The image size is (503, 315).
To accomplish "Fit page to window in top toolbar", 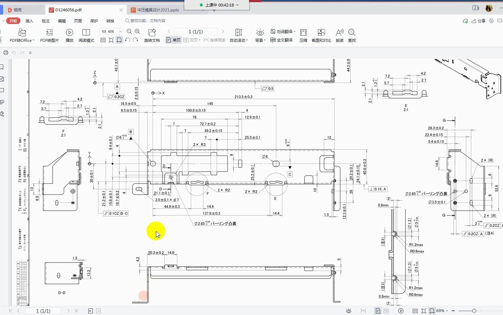I will point(111,40).
